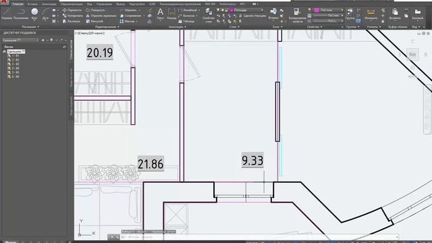Image resolution: width=432 pixels, height=243 pixels.
Task: Click the 21.86 area label
Action: [x=151, y=164]
